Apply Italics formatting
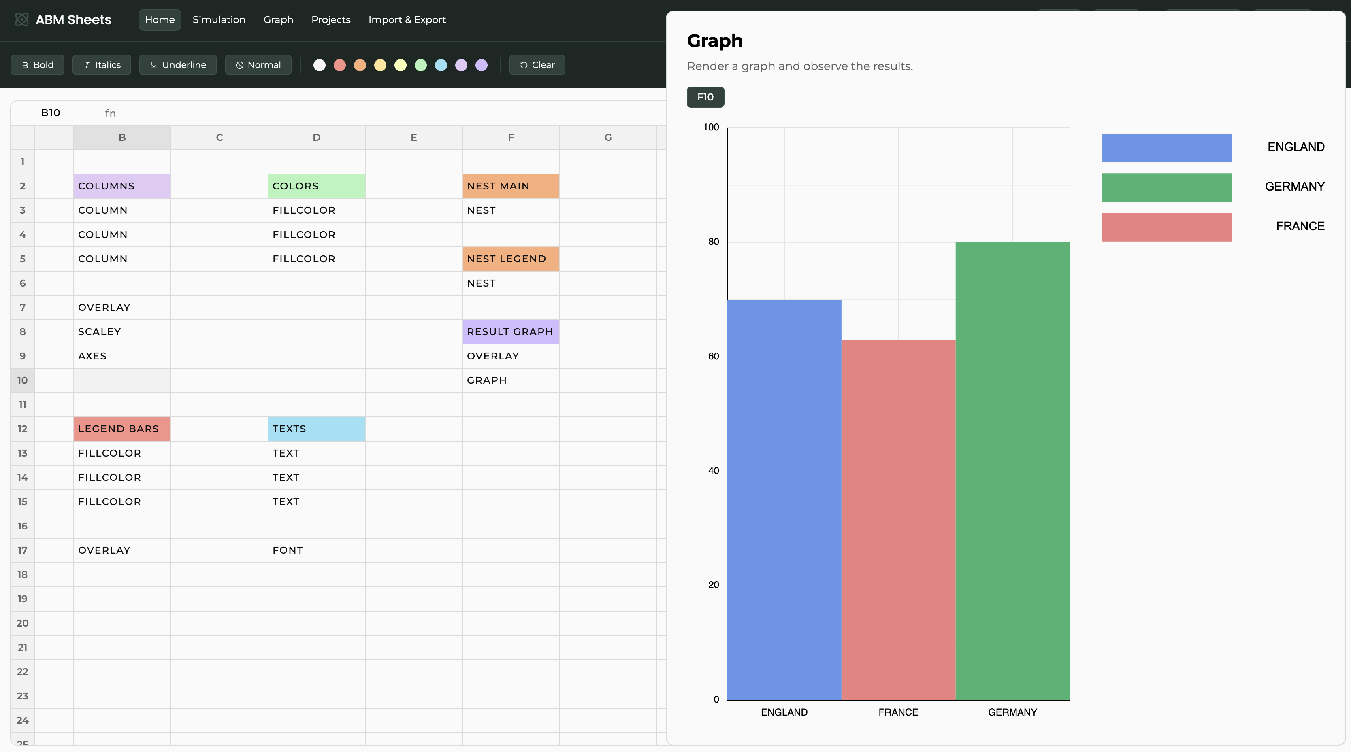 [102, 65]
